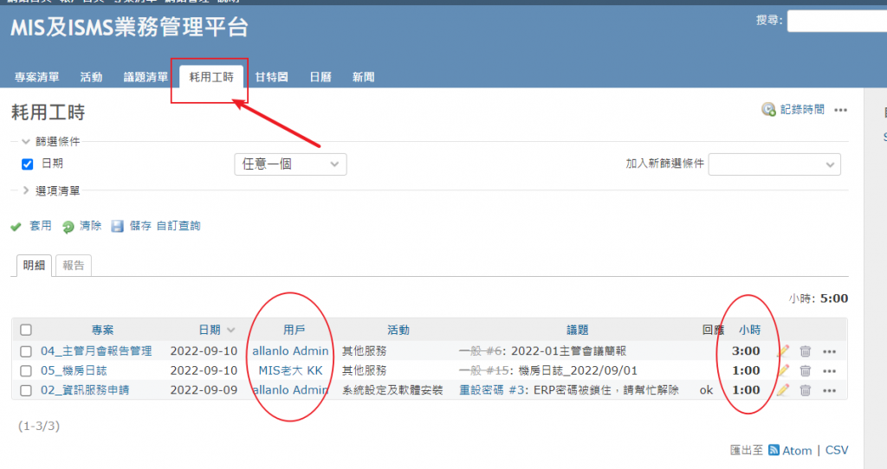Viewport: 887px width, 469px height.
Task: Open the 任意一個 date dropdown
Action: [x=290, y=164]
